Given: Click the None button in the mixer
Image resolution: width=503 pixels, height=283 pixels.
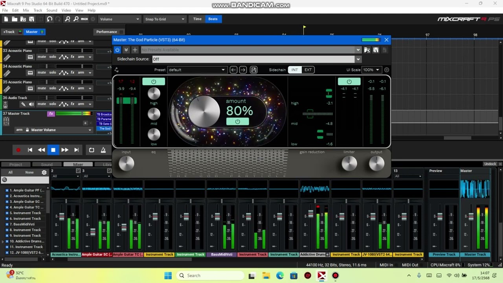Looking at the screenshot, I should (x=29, y=172).
